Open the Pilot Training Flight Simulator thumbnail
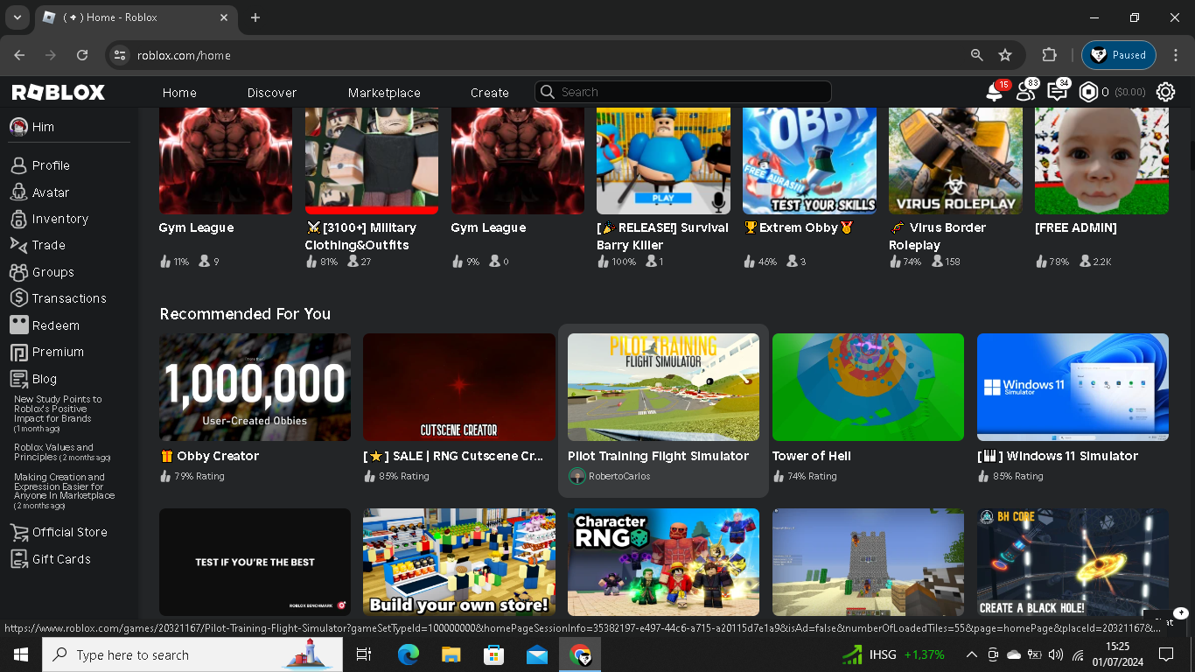1195x672 pixels. [x=663, y=387]
